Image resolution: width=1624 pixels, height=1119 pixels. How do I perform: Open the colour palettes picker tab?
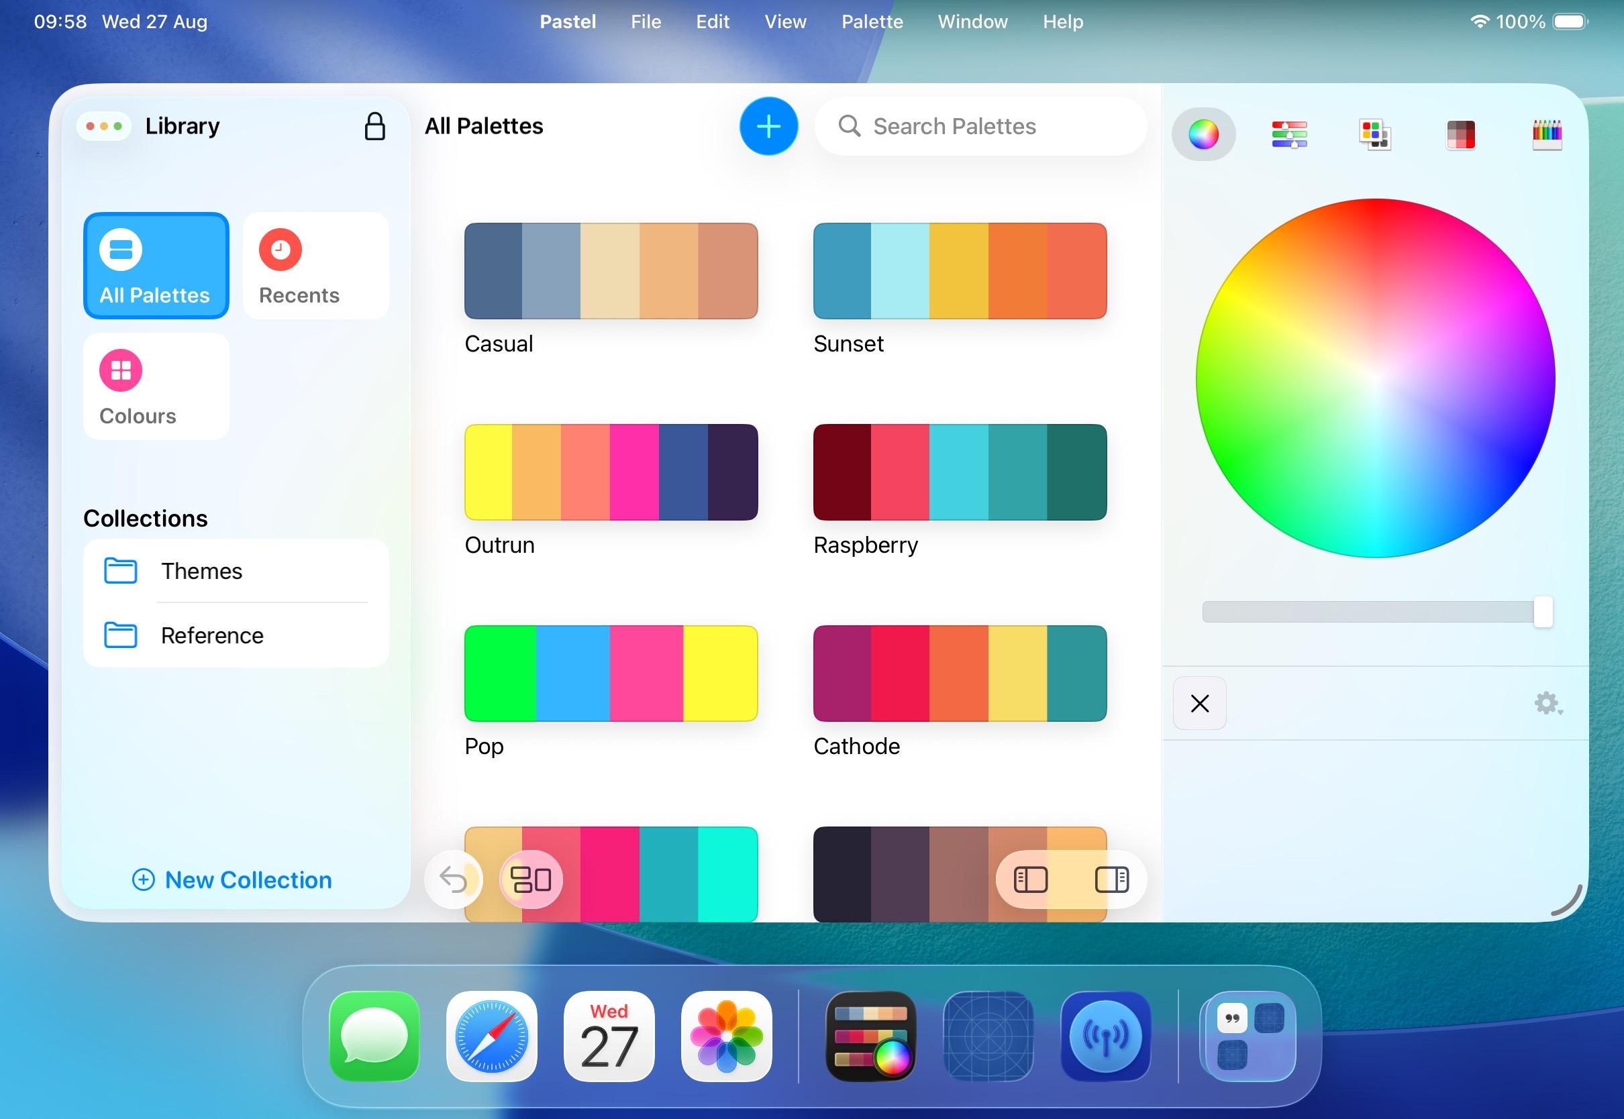1375,134
